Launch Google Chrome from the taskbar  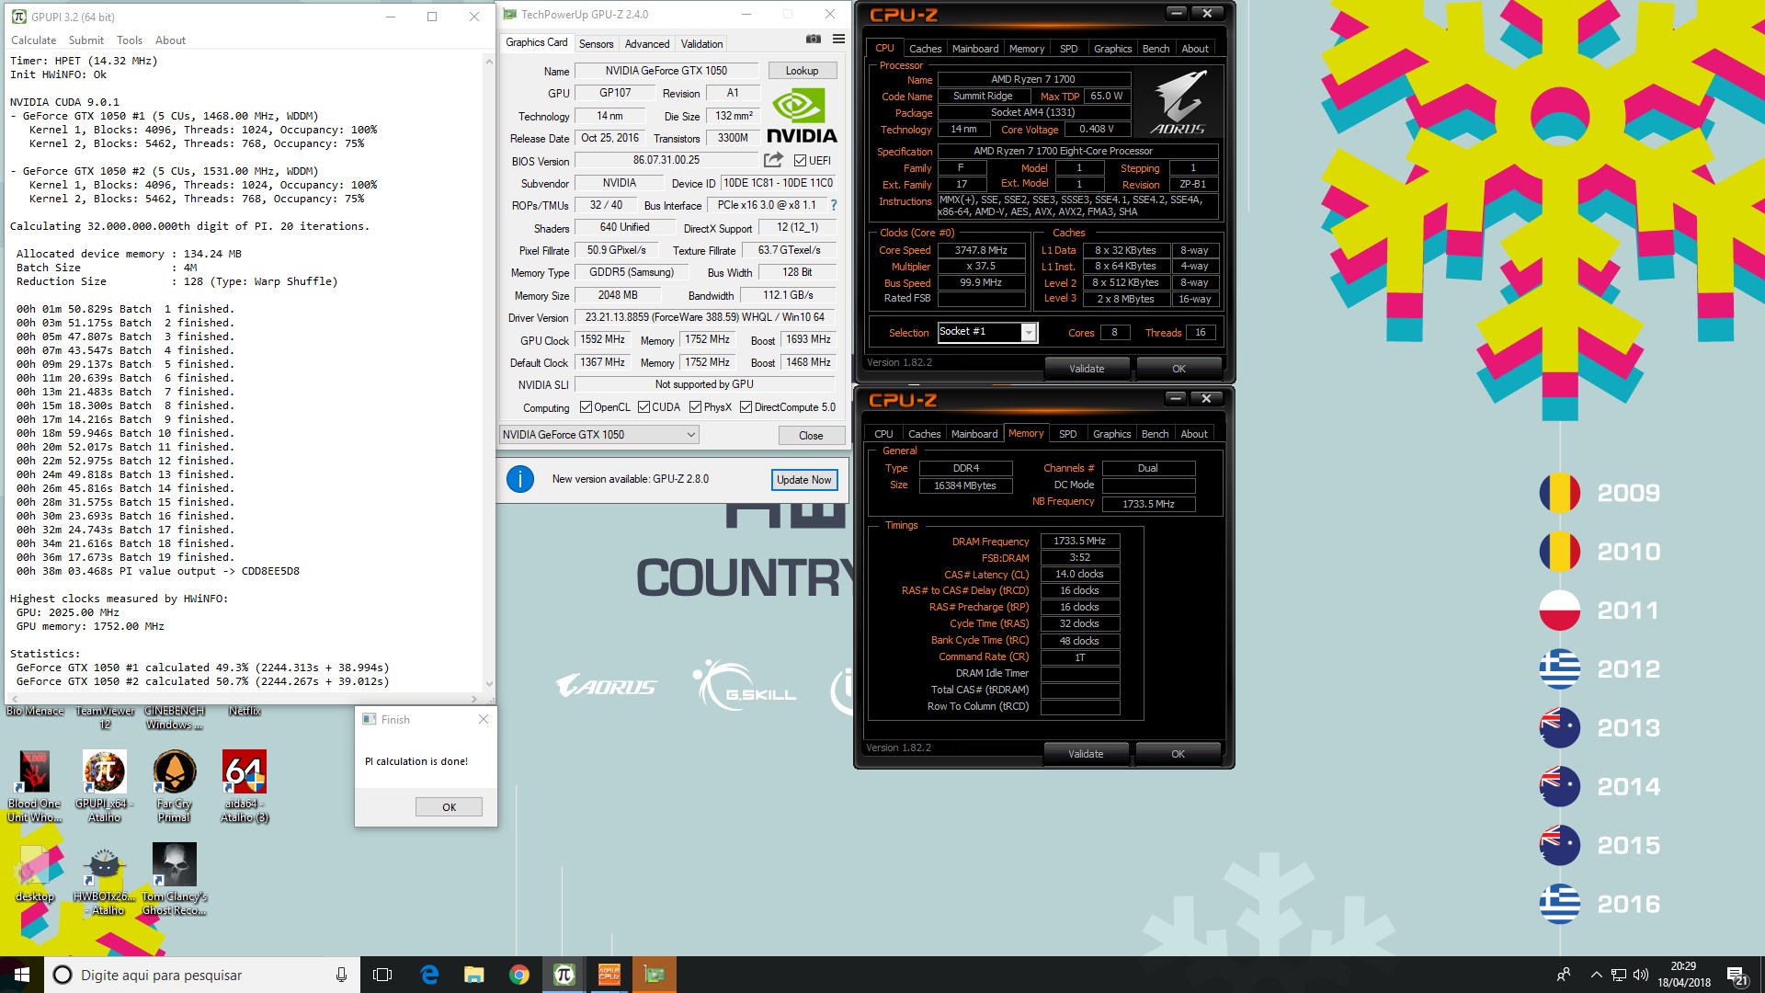[x=519, y=975]
